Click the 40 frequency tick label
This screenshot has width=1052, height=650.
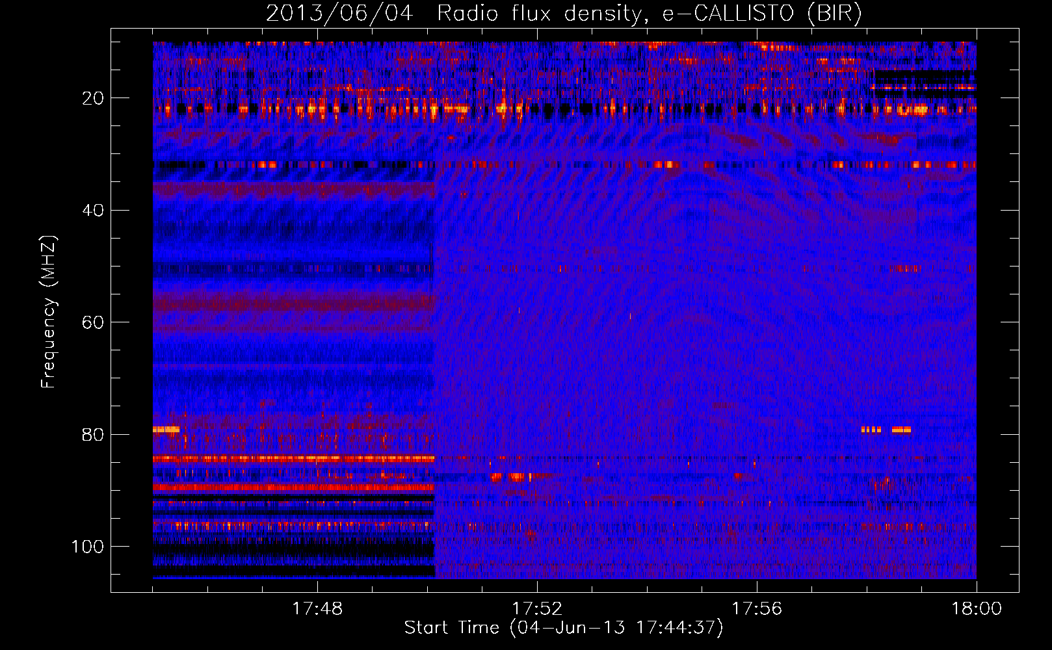[93, 211]
